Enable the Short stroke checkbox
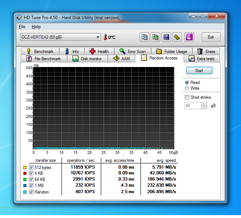This screenshot has width=241, height=218. pyautogui.click(x=187, y=97)
